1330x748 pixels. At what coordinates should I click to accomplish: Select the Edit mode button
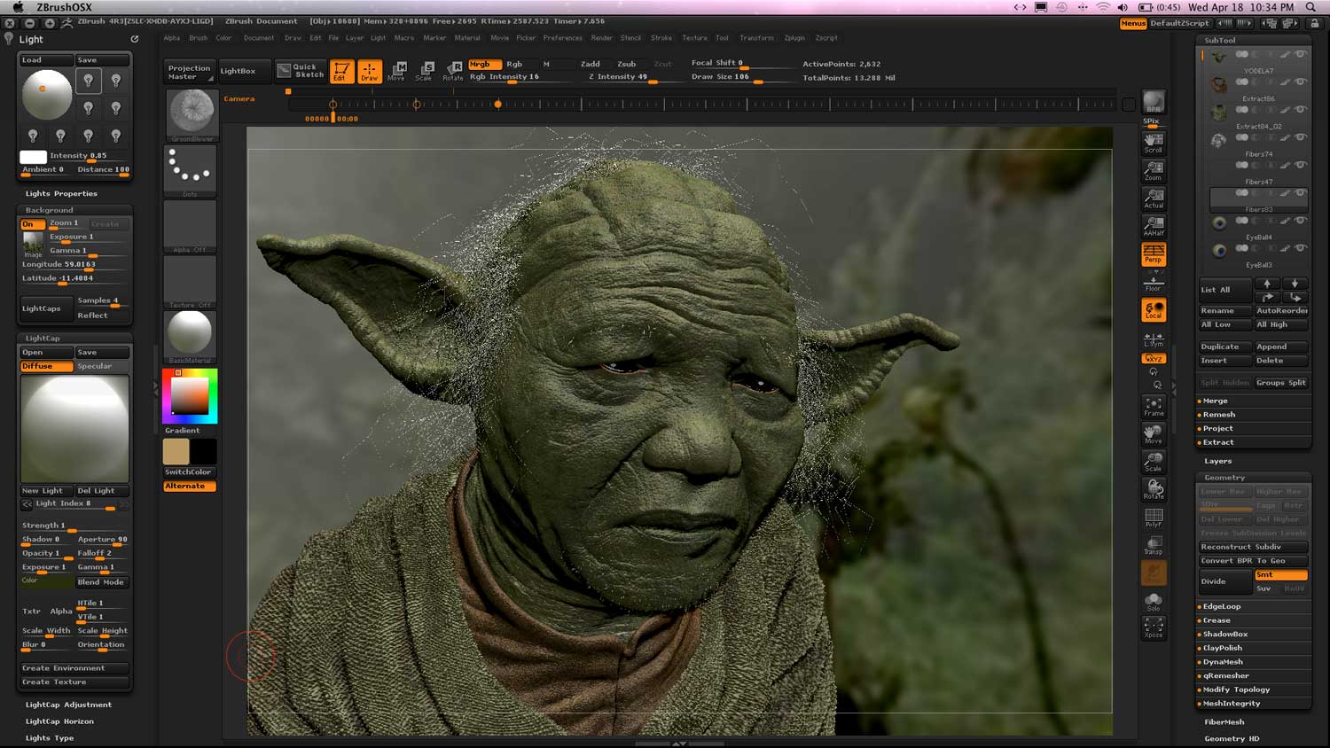pos(341,71)
